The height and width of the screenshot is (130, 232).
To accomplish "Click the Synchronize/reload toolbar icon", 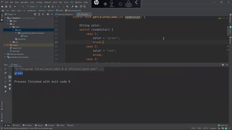I will click(10, 6).
